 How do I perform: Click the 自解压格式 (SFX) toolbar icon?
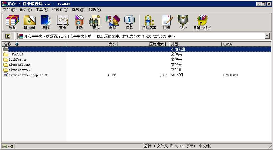202,22
